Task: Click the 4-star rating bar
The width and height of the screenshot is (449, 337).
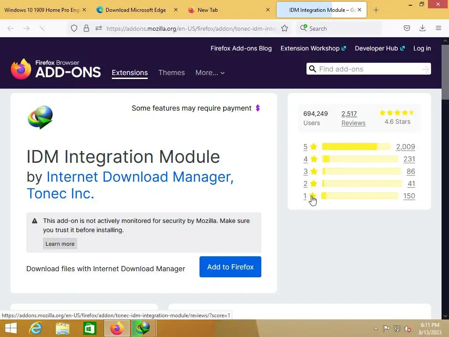Action: pos(360,159)
